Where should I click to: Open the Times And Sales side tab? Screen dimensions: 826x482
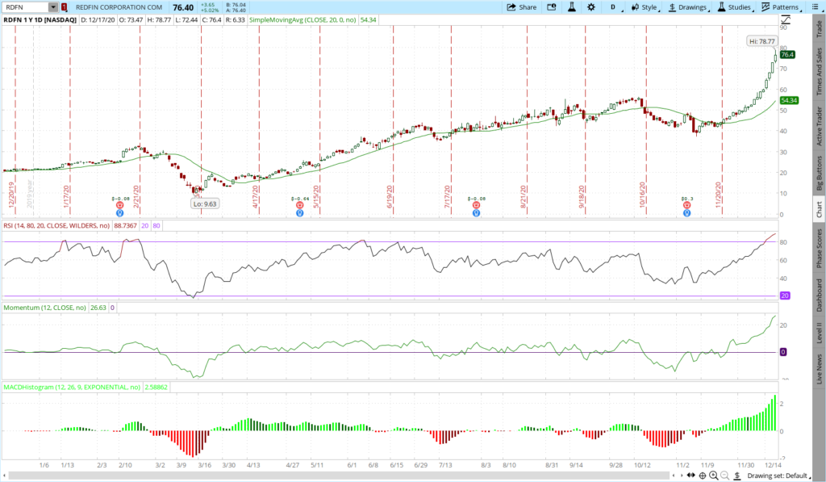pos(819,71)
